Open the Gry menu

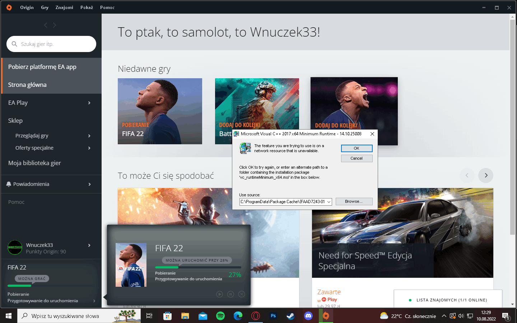tap(45, 7)
